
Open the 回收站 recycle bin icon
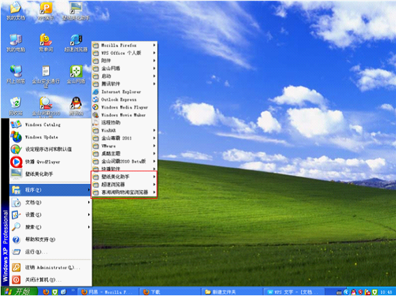[16, 106]
